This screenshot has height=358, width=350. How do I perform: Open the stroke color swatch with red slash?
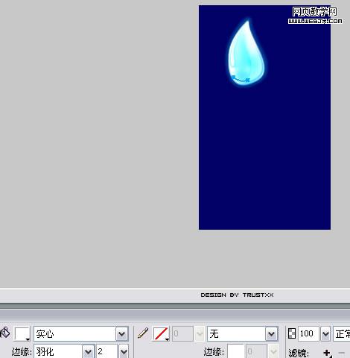tap(161, 333)
